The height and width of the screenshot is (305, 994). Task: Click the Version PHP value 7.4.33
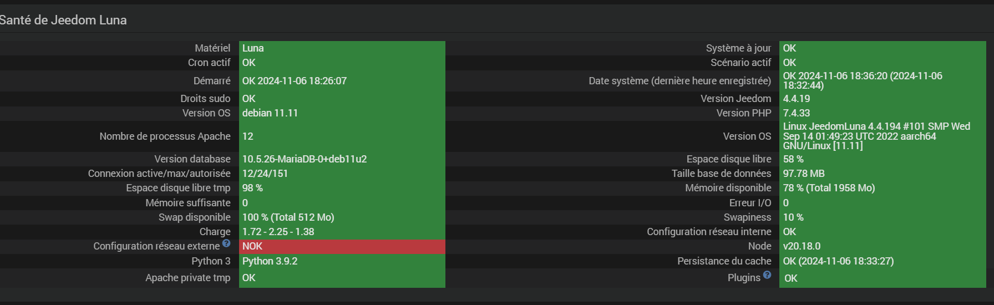(x=797, y=113)
